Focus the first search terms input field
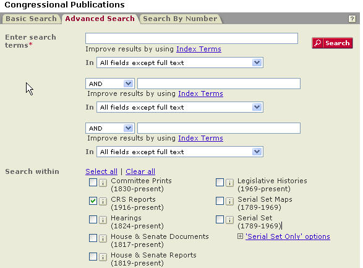This screenshot has width=363, height=268. (192, 38)
